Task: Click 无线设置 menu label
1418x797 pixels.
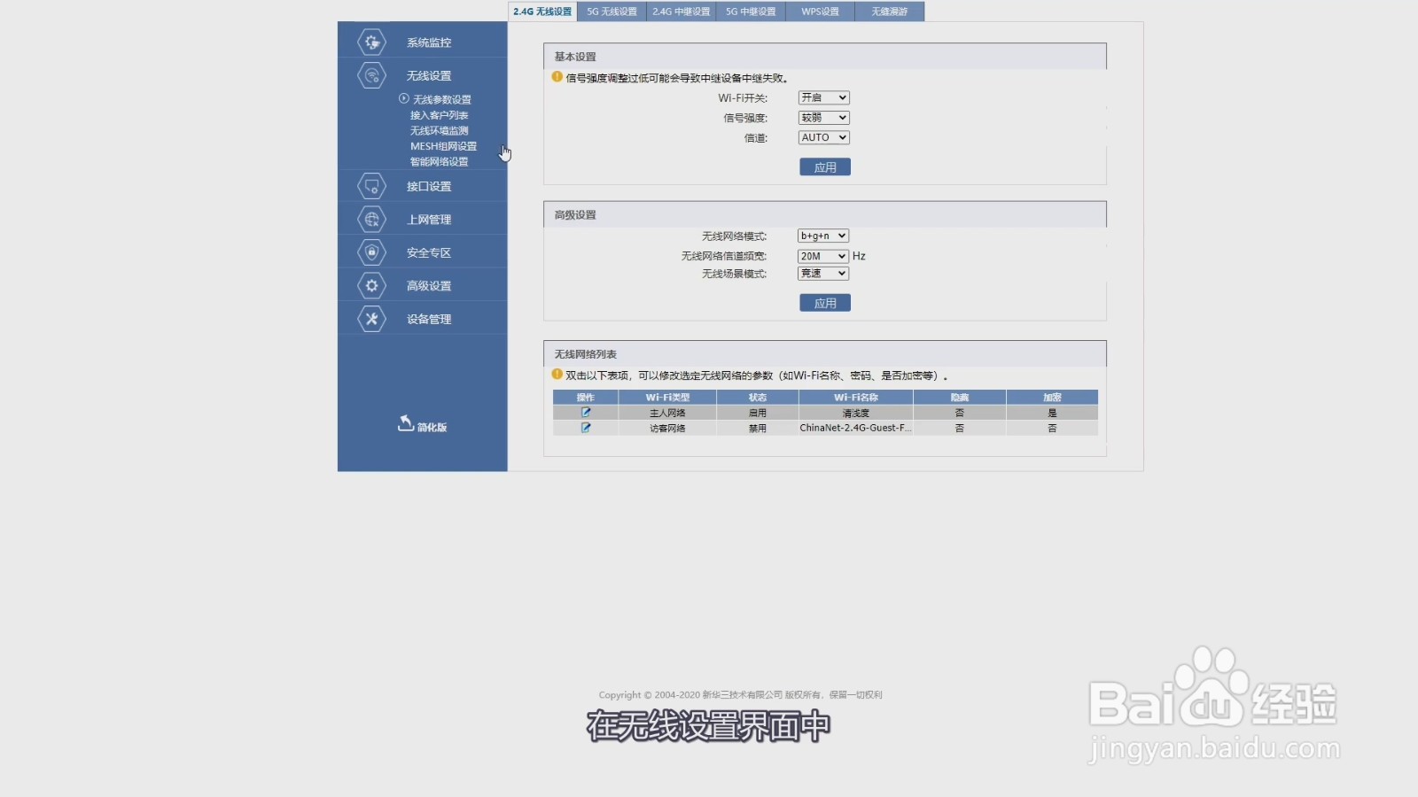Action: (x=429, y=75)
